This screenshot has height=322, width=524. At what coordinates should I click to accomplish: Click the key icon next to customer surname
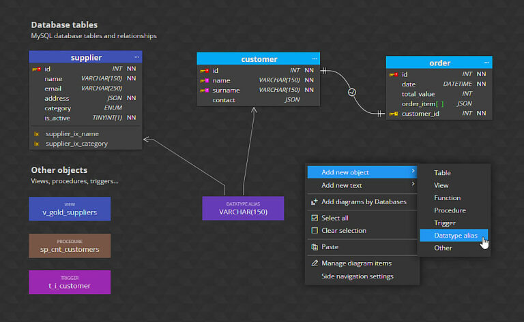[x=204, y=91]
